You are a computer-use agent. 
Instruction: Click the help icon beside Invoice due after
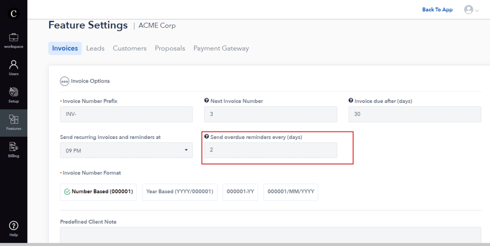[x=351, y=101]
